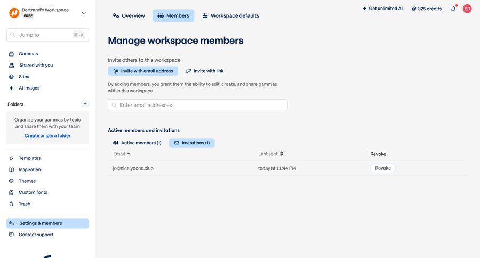The width and height of the screenshot is (480, 258).
Task: Revoke the jo@nicelydone.club invitation
Action: coord(382,168)
